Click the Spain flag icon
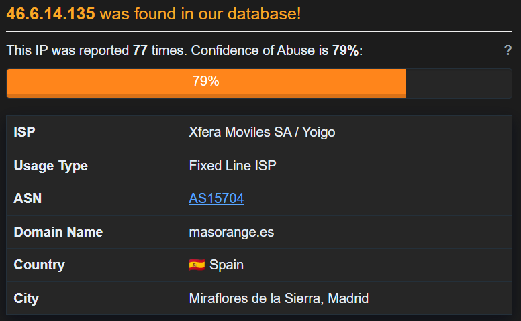The image size is (521, 321). [x=197, y=265]
